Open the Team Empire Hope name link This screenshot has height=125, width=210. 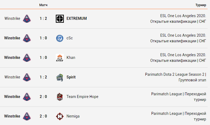[82, 97]
